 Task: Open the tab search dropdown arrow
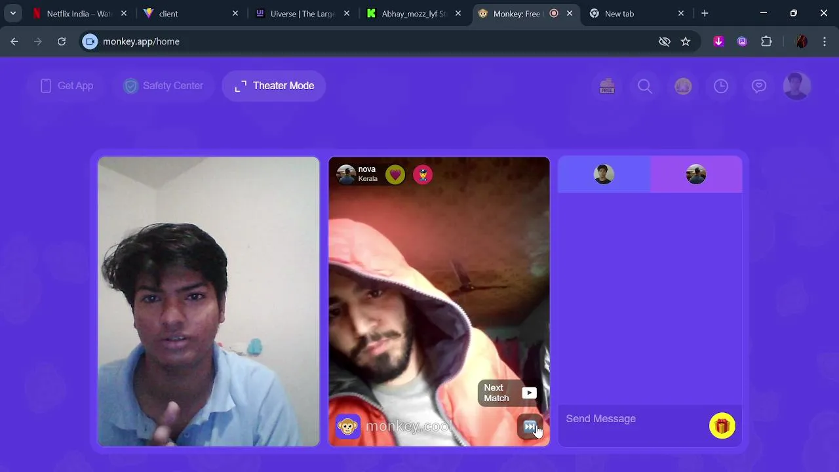click(x=13, y=13)
